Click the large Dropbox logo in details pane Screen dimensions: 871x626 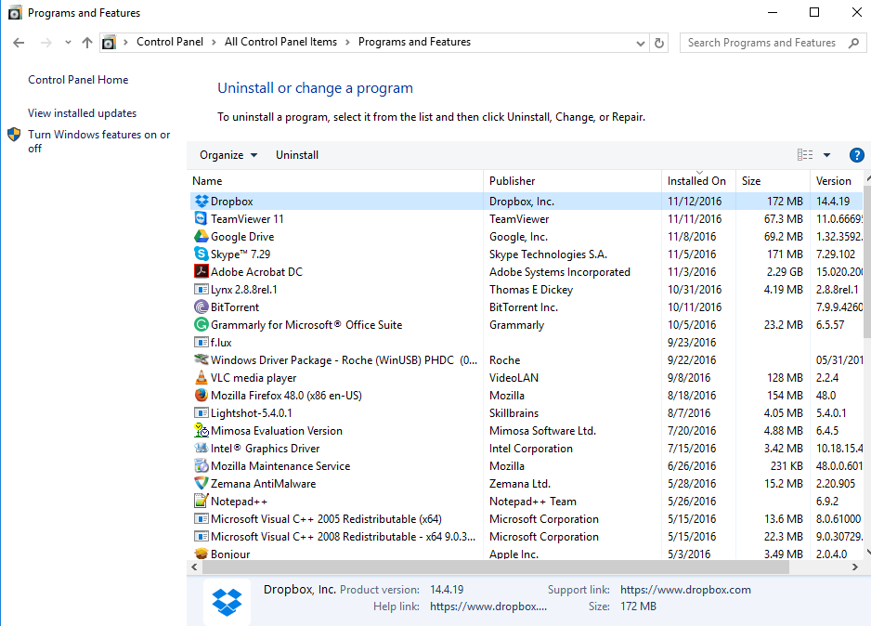(227, 602)
